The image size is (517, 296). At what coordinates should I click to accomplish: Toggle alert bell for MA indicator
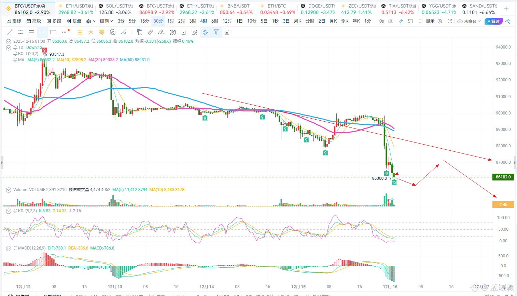15,60
